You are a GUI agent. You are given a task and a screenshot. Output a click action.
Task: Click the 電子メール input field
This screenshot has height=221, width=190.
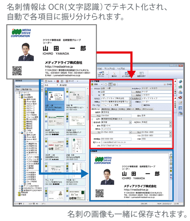click(x=136, y=142)
